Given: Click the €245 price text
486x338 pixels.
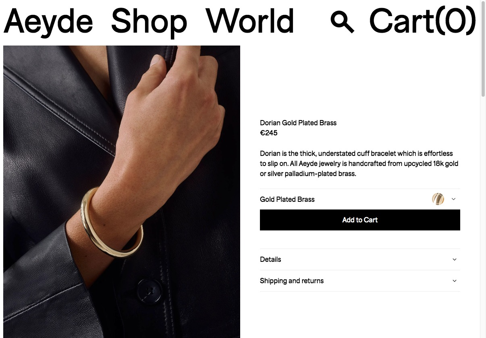Looking at the screenshot, I should pos(269,133).
